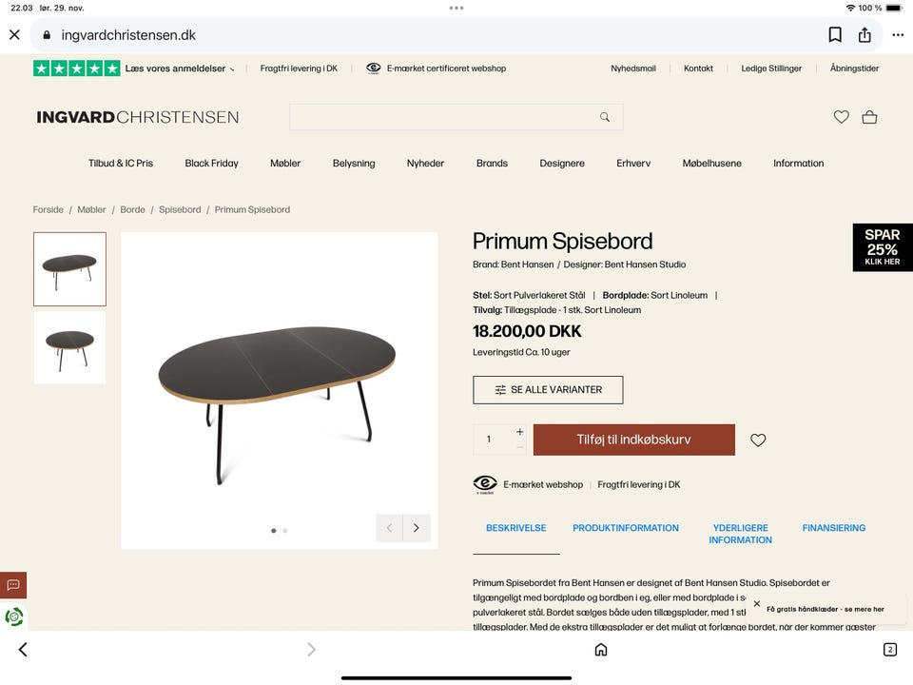Dismiss the gratis håndklæder popup
Screen dimensions: 913x685
[x=757, y=604]
